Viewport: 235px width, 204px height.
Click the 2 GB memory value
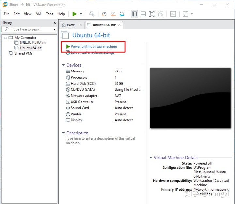coord(118,71)
